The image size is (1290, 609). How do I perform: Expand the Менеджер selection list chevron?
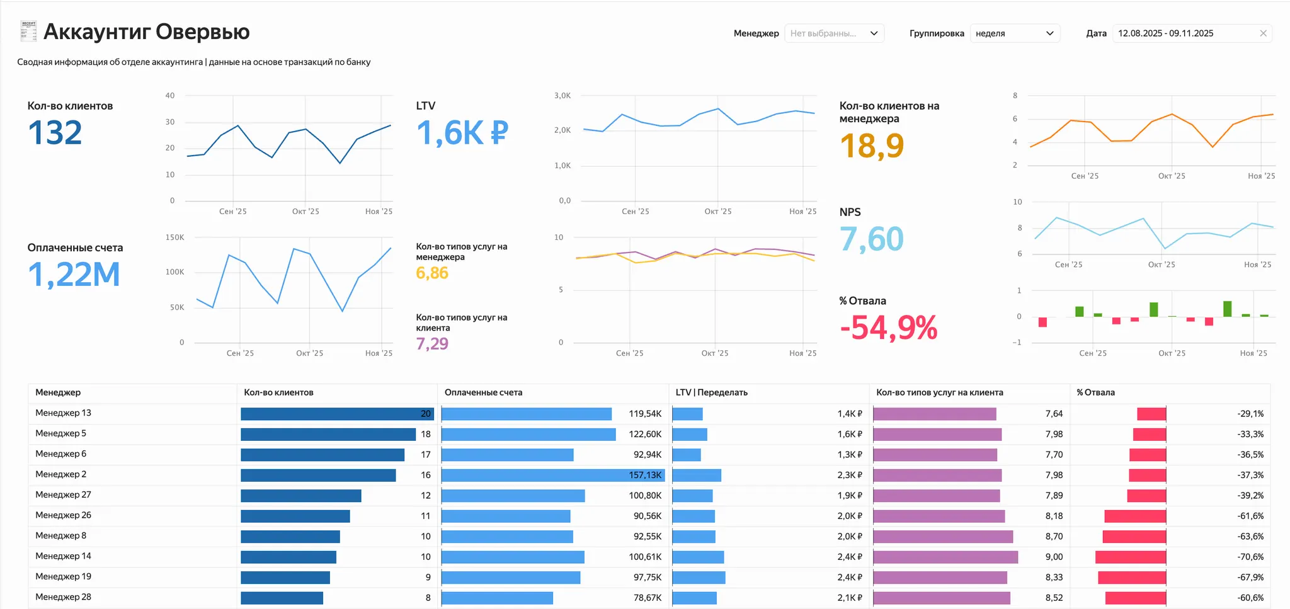[874, 33]
